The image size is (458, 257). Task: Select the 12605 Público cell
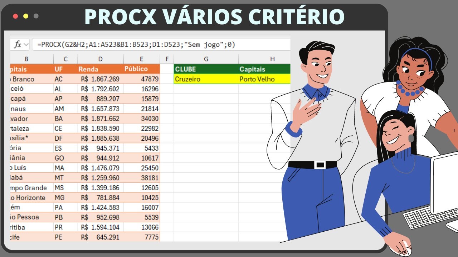pyautogui.click(x=142, y=187)
